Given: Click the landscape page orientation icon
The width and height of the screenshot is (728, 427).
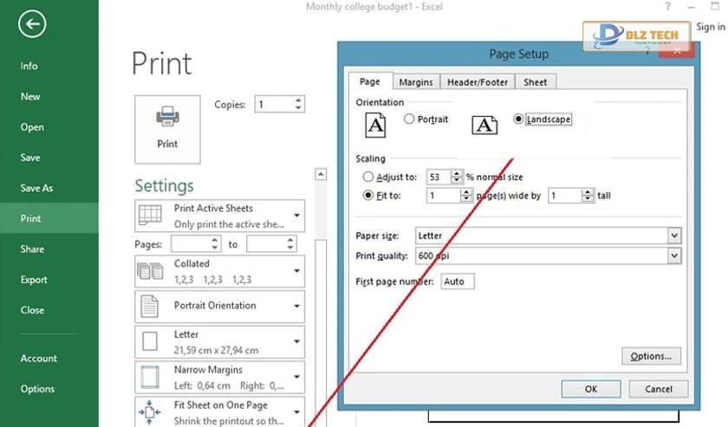Looking at the screenshot, I should coord(484,125).
